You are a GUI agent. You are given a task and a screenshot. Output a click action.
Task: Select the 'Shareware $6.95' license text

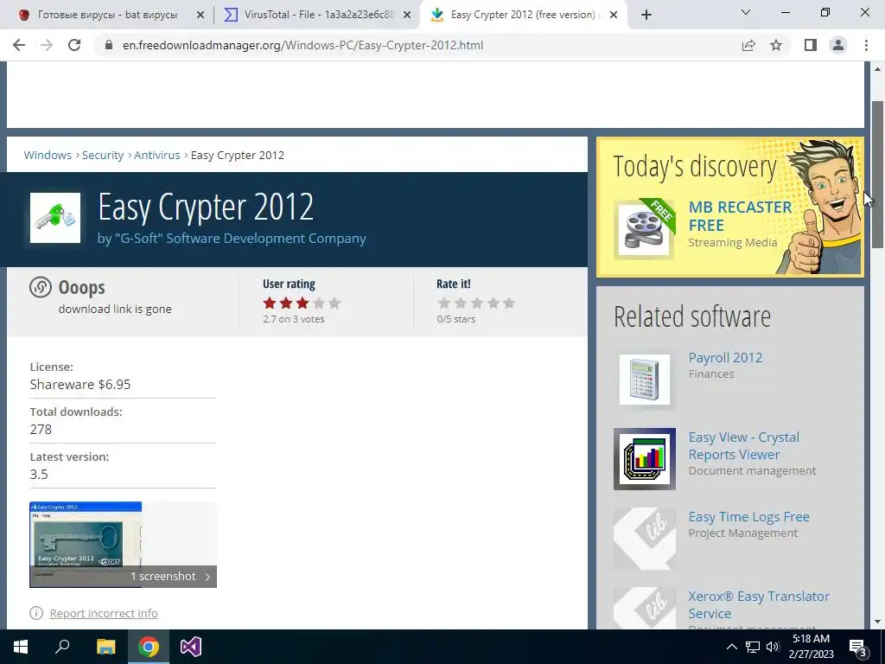pyautogui.click(x=80, y=385)
